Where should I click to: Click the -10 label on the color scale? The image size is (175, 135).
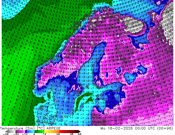[x=25, y=134]
